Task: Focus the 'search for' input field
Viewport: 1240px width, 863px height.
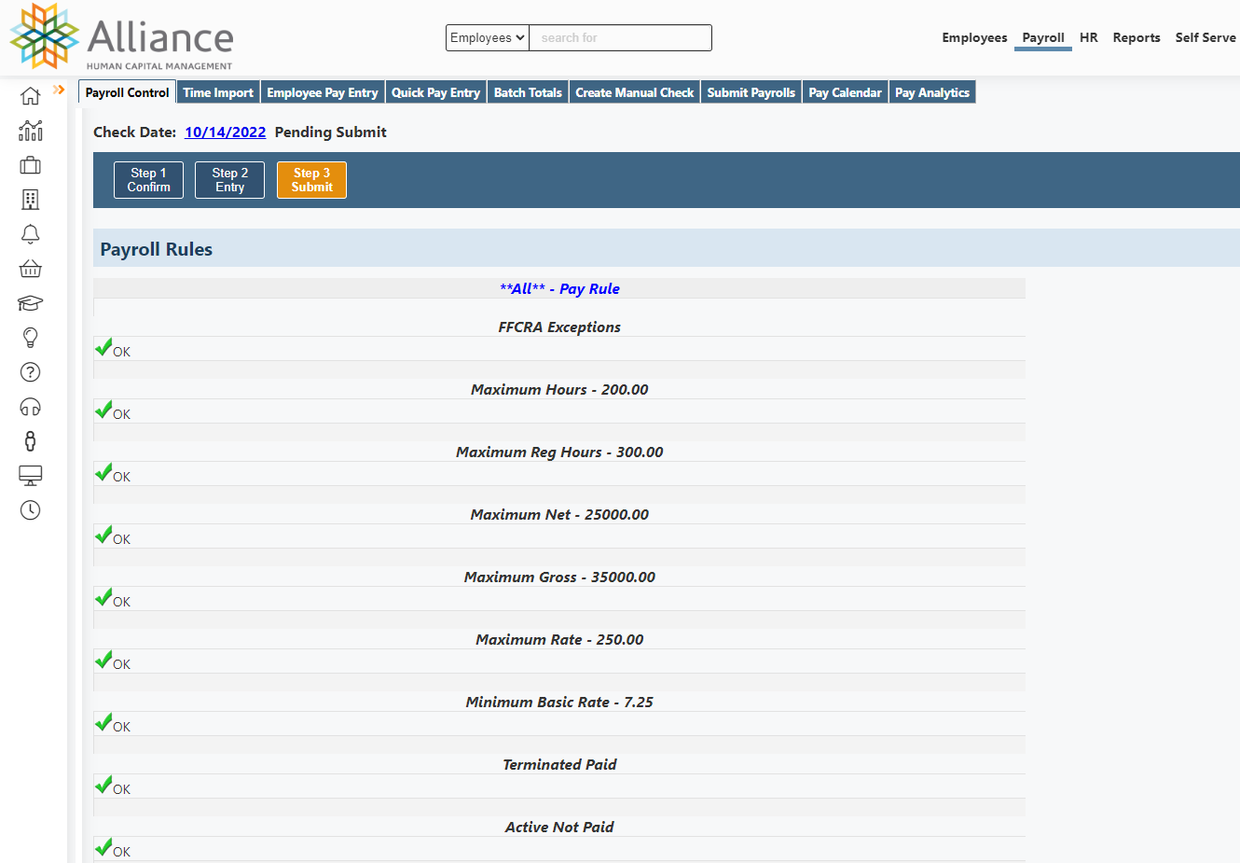Action: pyautogui.click(x=621, y=37)
